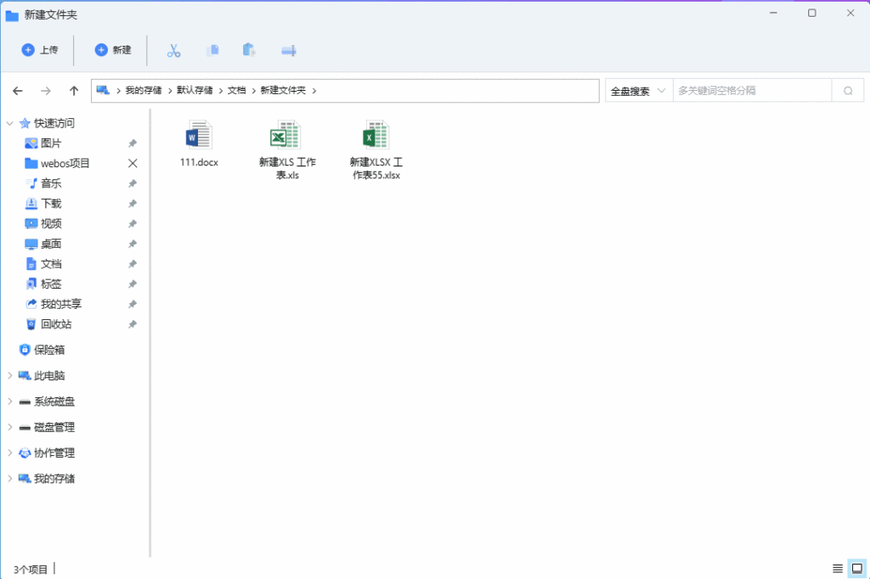
Task: Open the 全盘搜索 scope dropdown
Action: tap(638, 91)
